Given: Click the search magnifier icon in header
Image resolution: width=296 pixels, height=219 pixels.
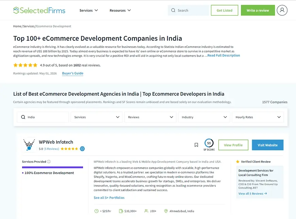Looking at the screenshot, I should tap(173, 11).
